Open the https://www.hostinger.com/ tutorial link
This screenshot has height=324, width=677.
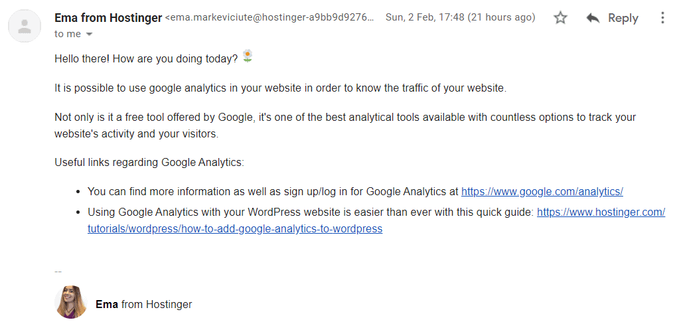pos(601,212)
